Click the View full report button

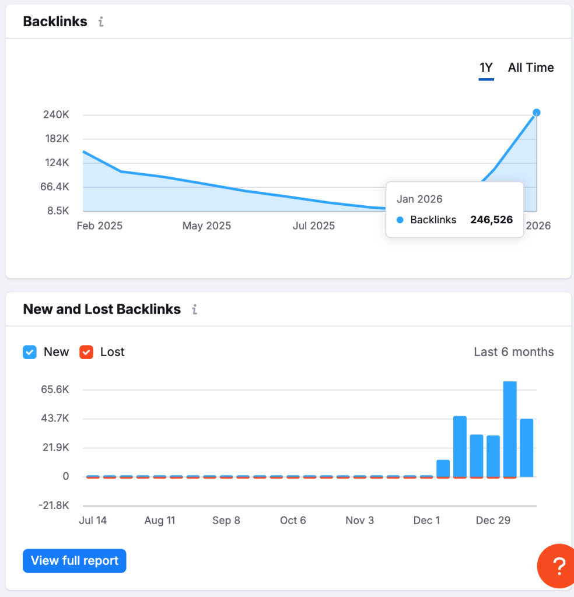(x=75, y=561)
